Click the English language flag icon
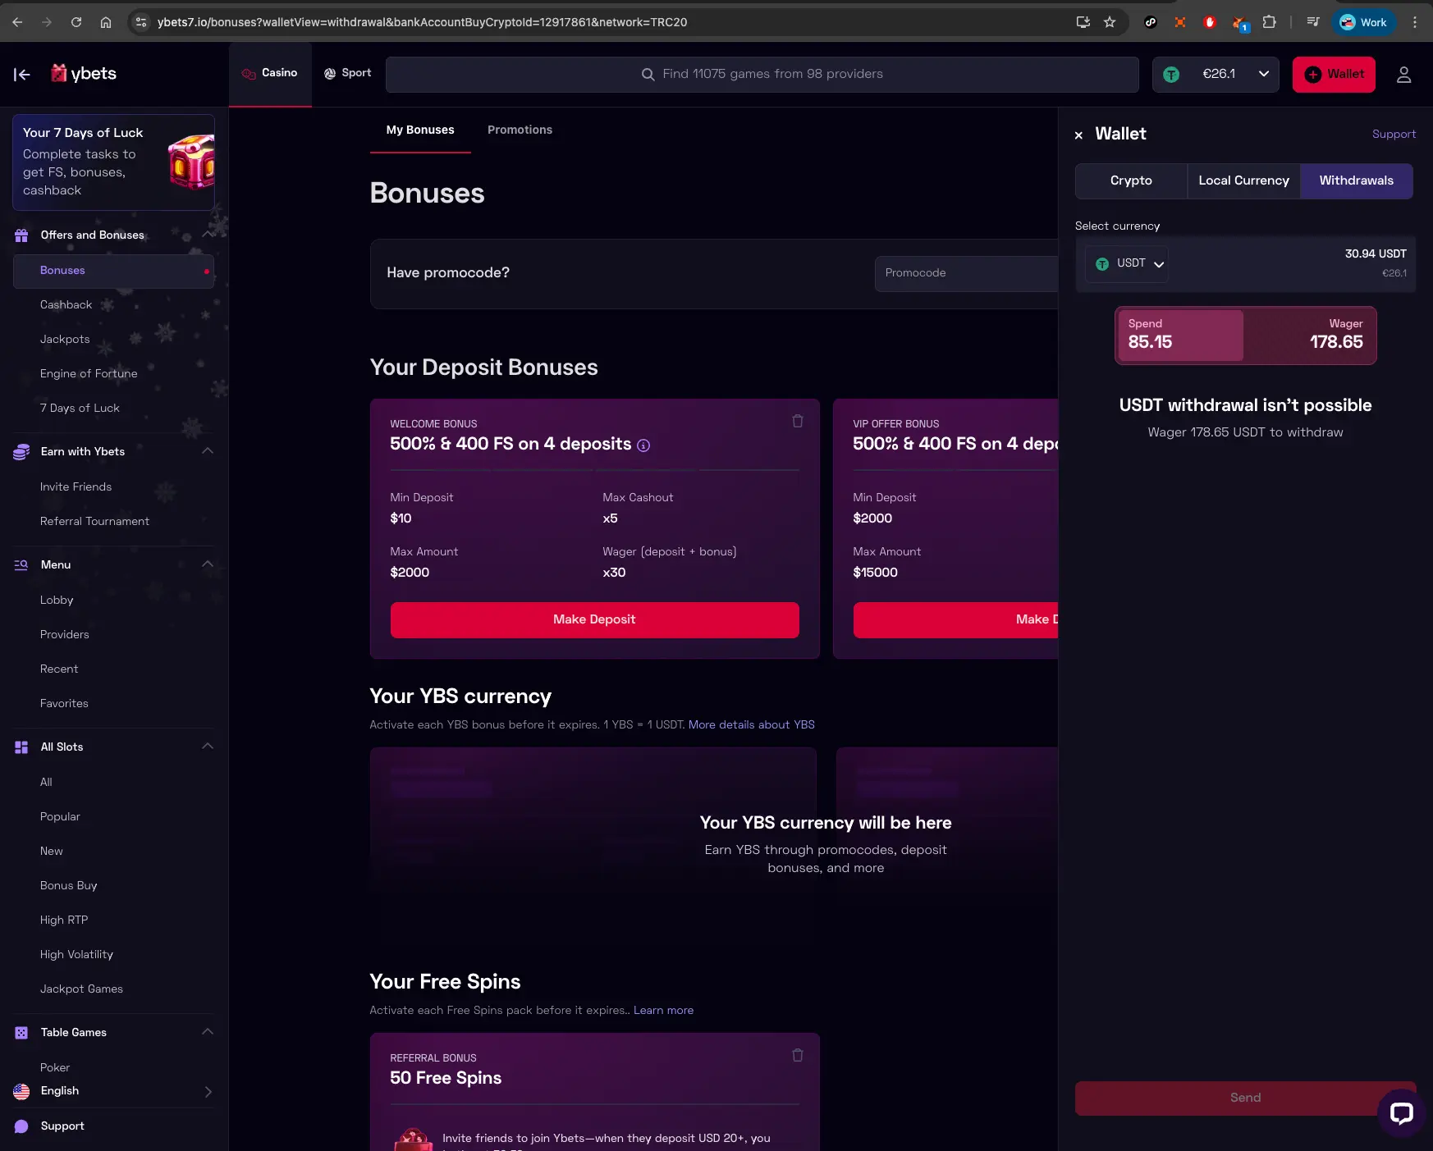The height and width of the screenshot is (1151, 1433). tap(21, 1091)
